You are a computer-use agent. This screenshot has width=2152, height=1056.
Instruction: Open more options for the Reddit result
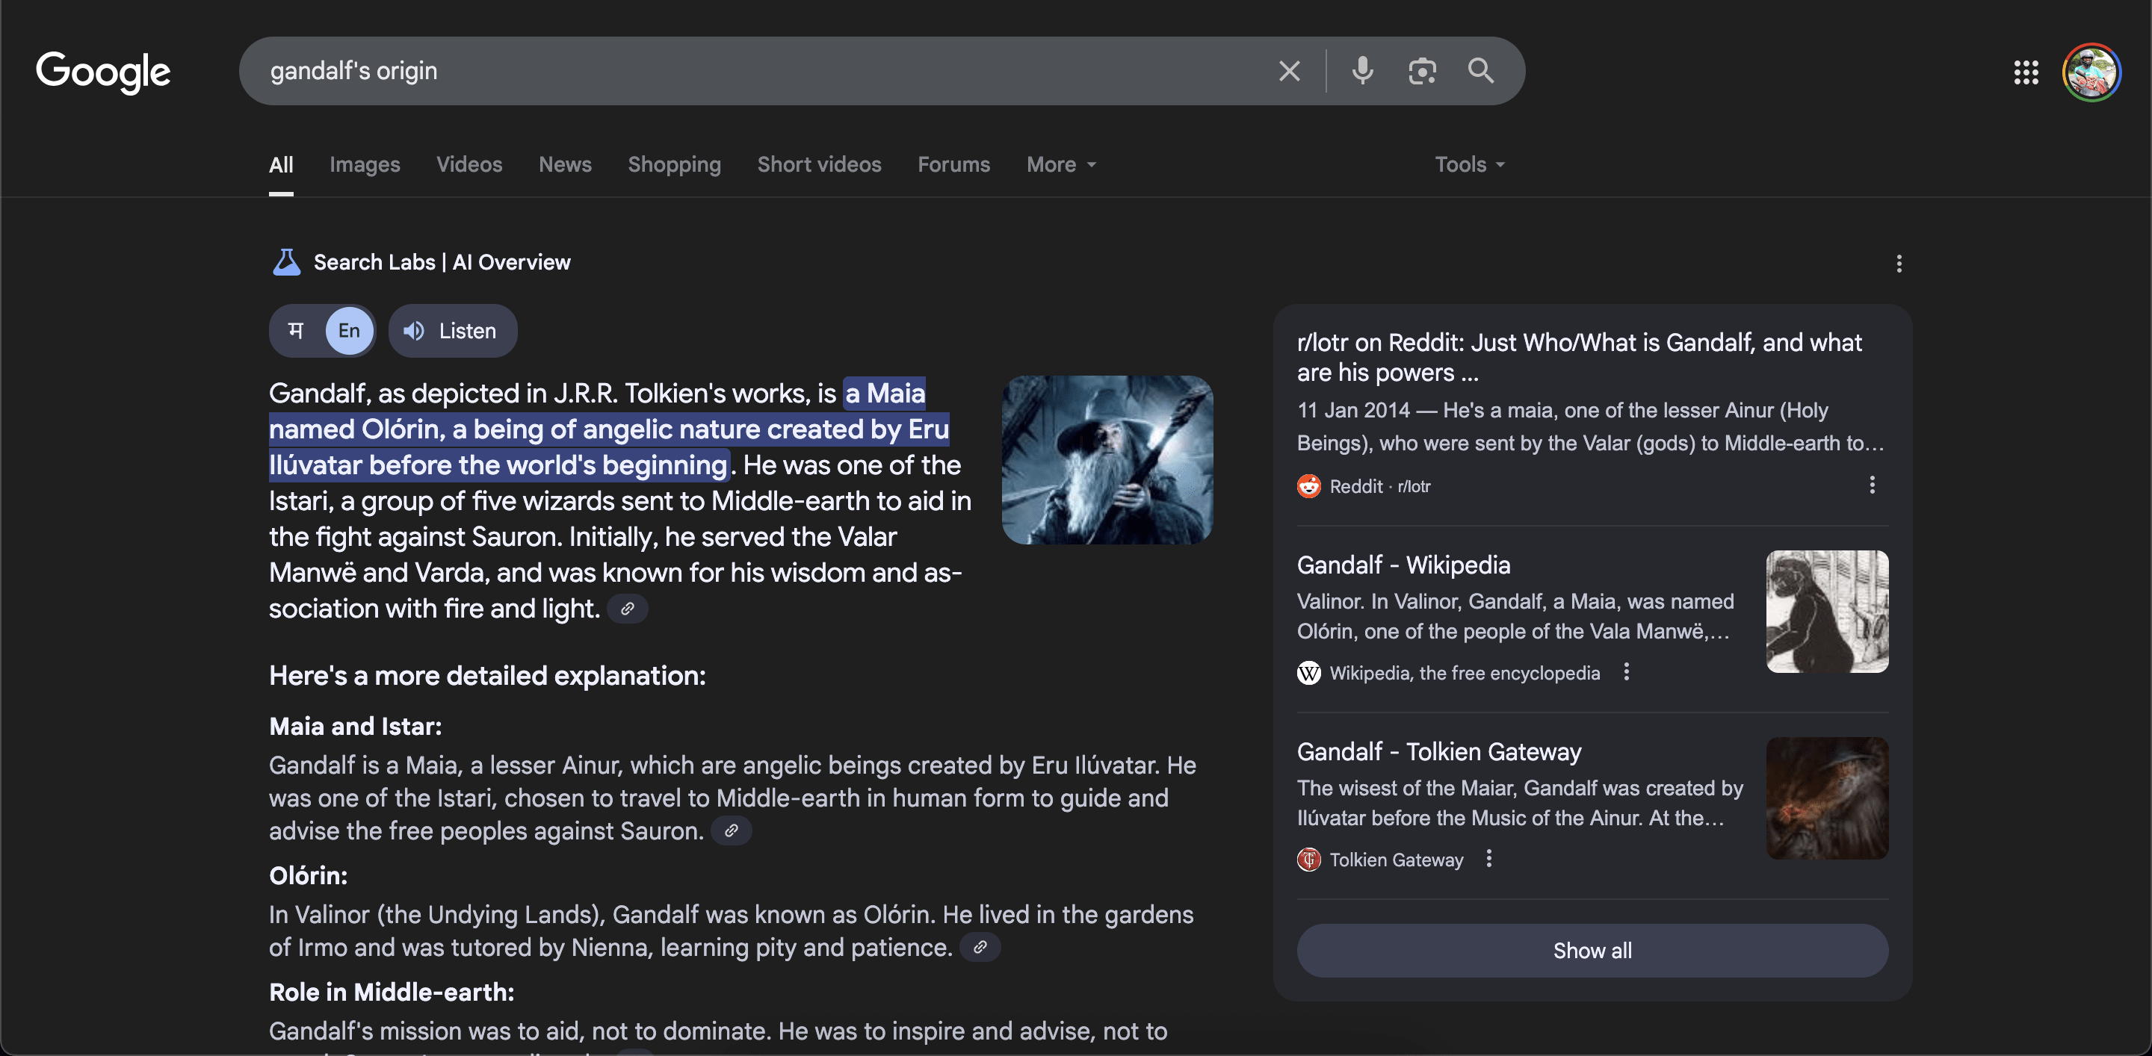pyautogui.click(x=1872, y=485)
